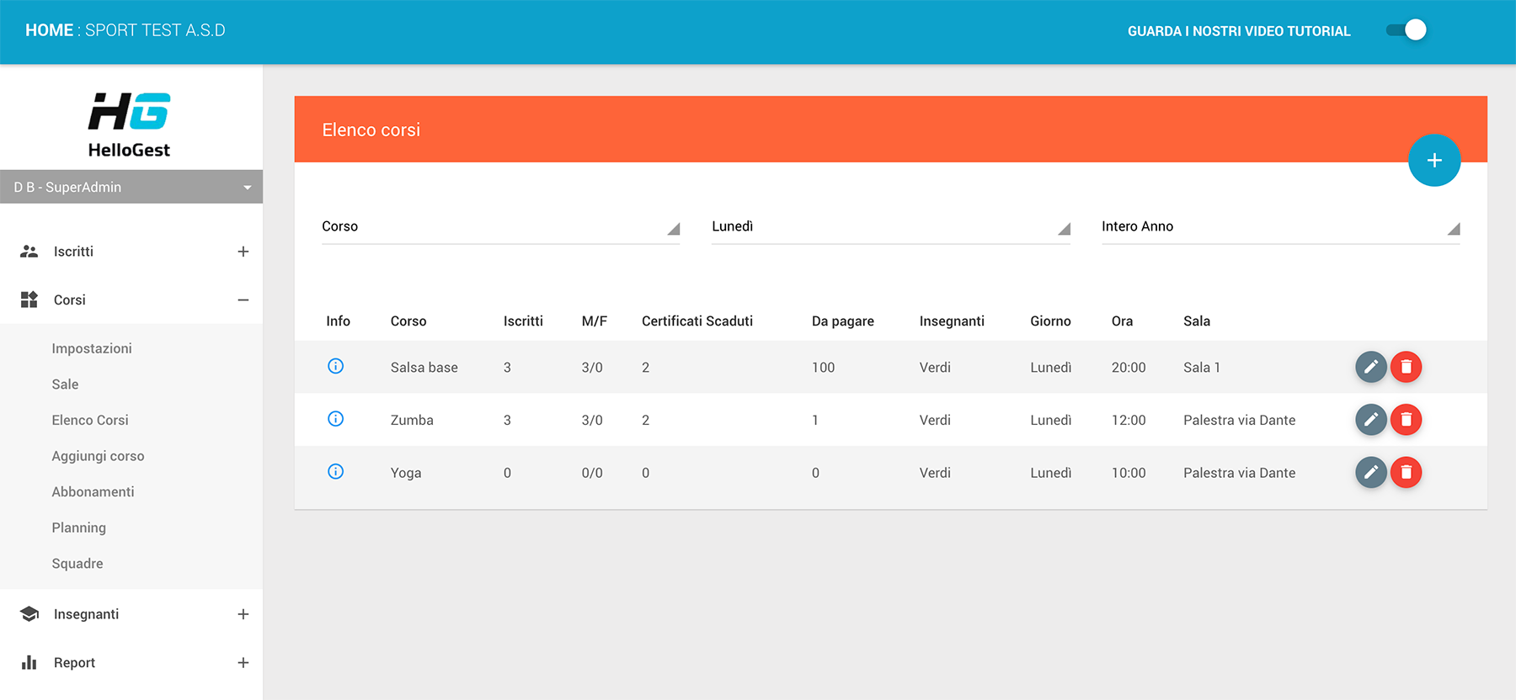Image resolution: width=1516 pixels, height=700 pixels.
Task: View info for the Yoga course
Action: (x=335, y=472)
